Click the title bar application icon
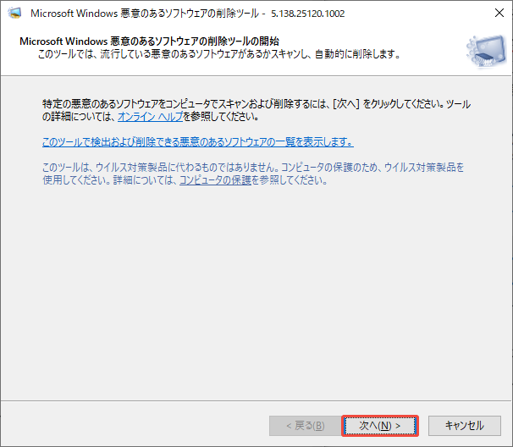 (14, 13)
